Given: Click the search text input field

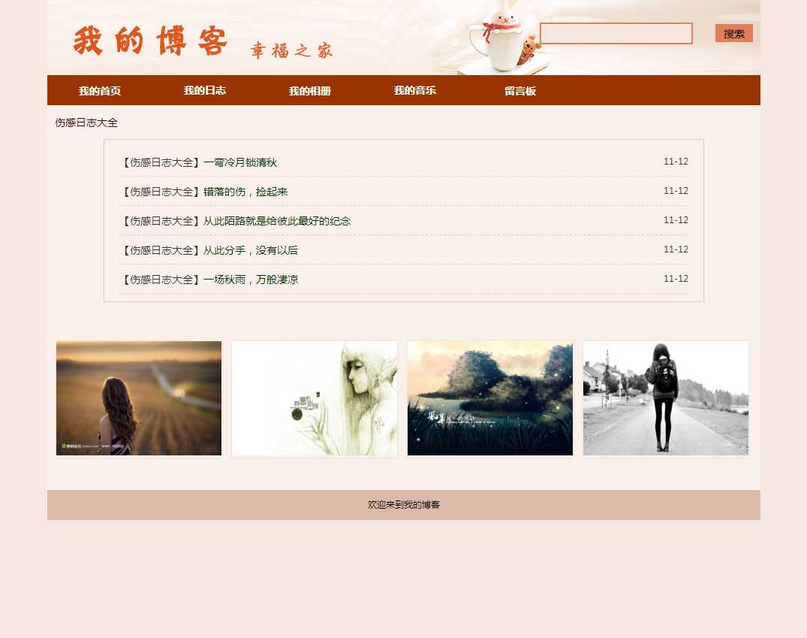Looking at the screenshot, I should pyautogui.click(x=616, y=34).
